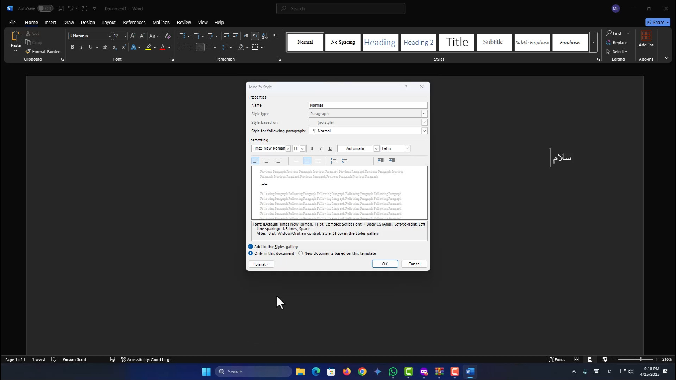Open the Automatic font color picker
The image size is (676, 380).
(376, 148)
